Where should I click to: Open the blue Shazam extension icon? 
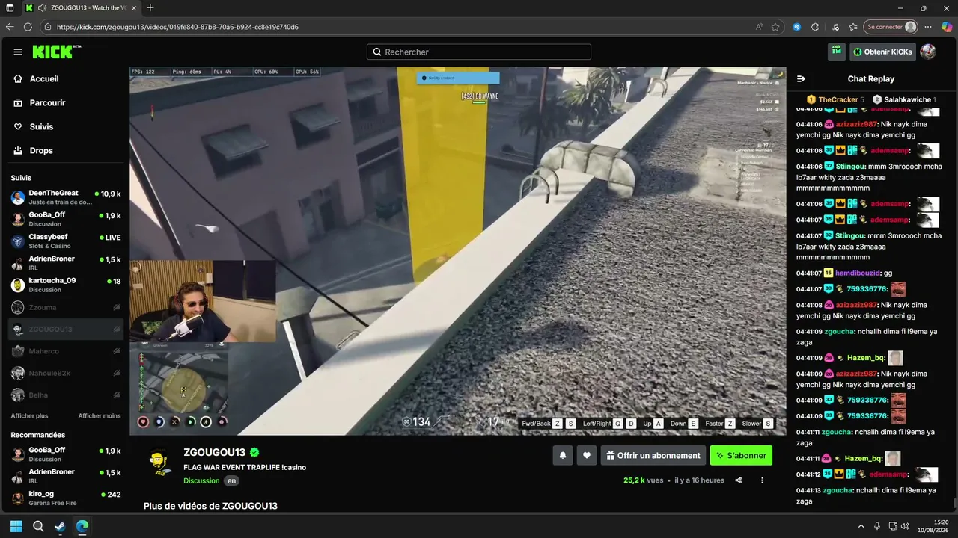pos(797,27)
